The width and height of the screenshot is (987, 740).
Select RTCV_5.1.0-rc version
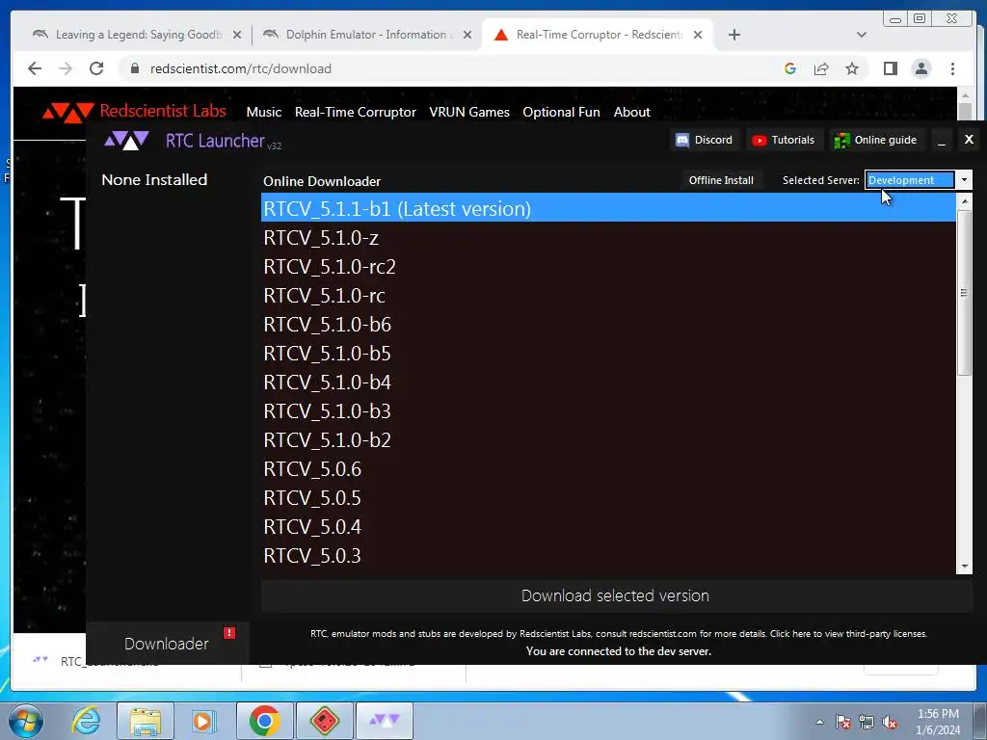pos(608,295)
